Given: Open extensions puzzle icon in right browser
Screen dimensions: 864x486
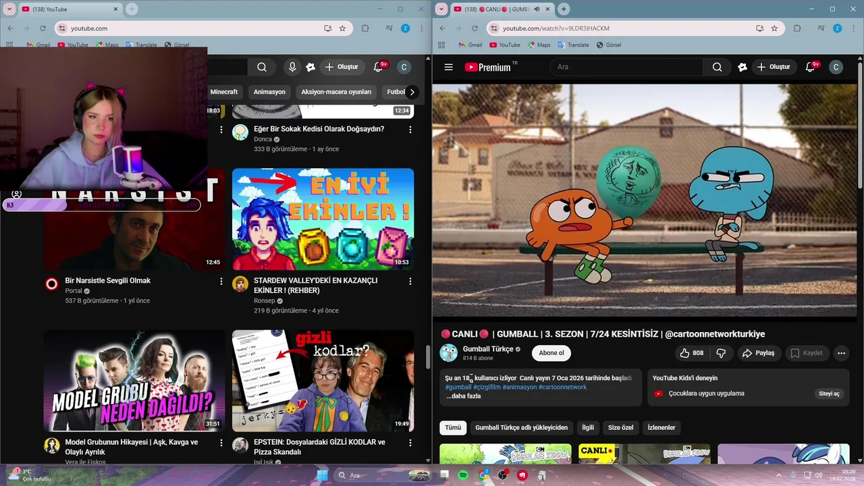Looking at the screenshot, I should pos(797,28).
